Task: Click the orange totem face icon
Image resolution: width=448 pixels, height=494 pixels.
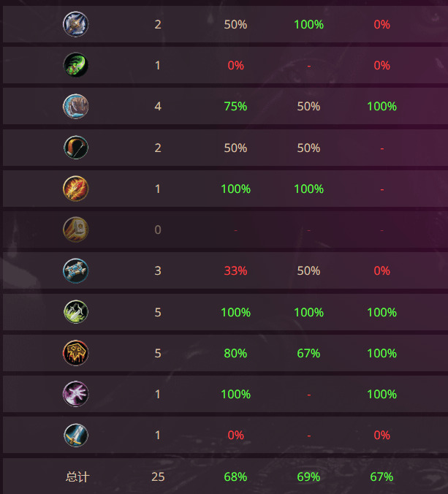Action: pos(75,353)
